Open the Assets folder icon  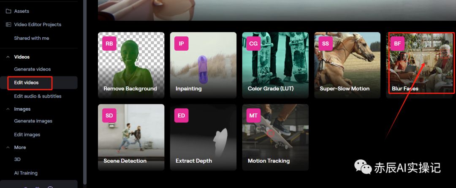tap(8, 11)
